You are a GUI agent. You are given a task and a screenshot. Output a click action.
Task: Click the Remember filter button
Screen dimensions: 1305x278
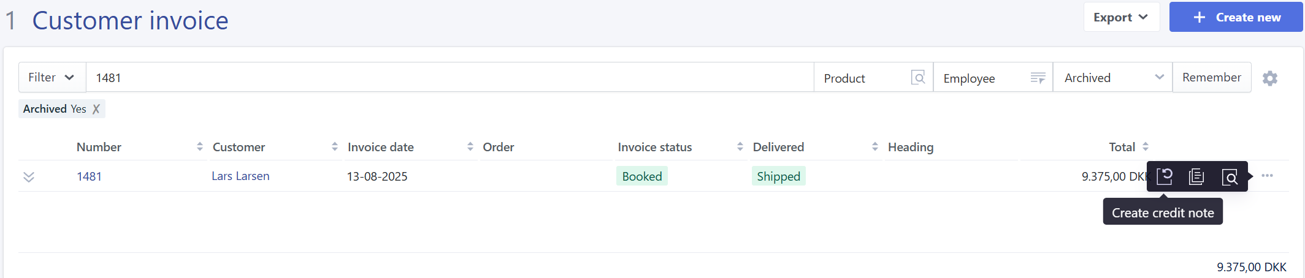point(1211,77)
